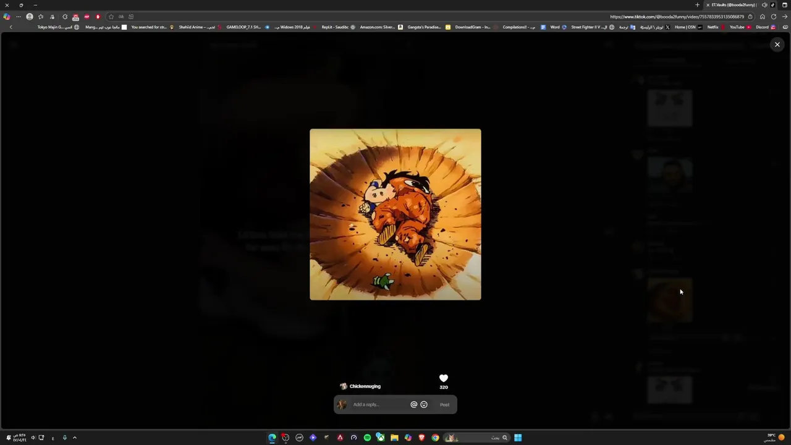Screen dimensions: 791x445
Task: Click the browser Home icon
Action: (x=762, y=17)
